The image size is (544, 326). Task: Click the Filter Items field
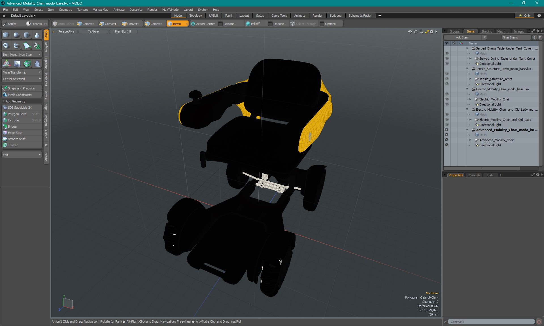(516, 37)
